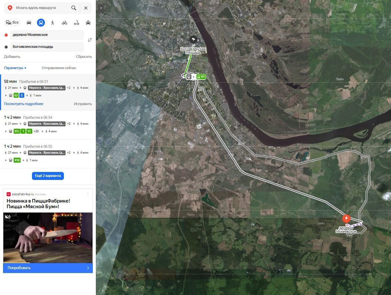This screenshot has height=295, width=391.
Task: Switch to walking route mode
Action: [53, 23]
